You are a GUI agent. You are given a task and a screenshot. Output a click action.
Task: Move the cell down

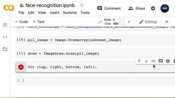[x=146, y=61]
